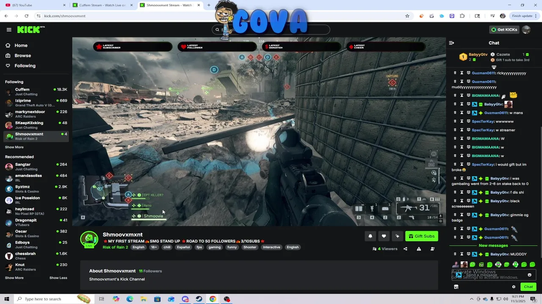This screenshot has height=304, width=542.
Task: Open the emoji picker in chat input
Action: [x=529, y=275]
